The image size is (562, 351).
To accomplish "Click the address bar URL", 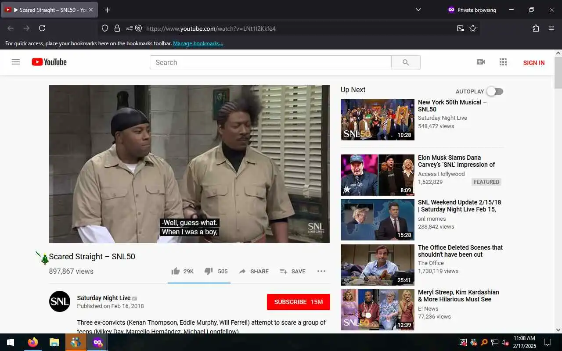I will point(211,29).
